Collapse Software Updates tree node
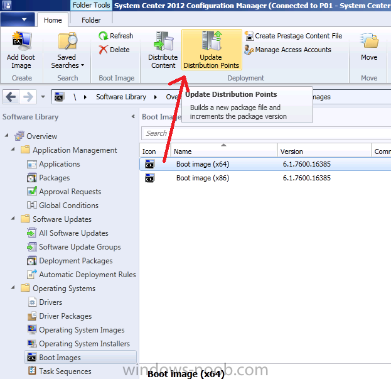The width and height of the screenshot is (391, 379). coord(13,219)
